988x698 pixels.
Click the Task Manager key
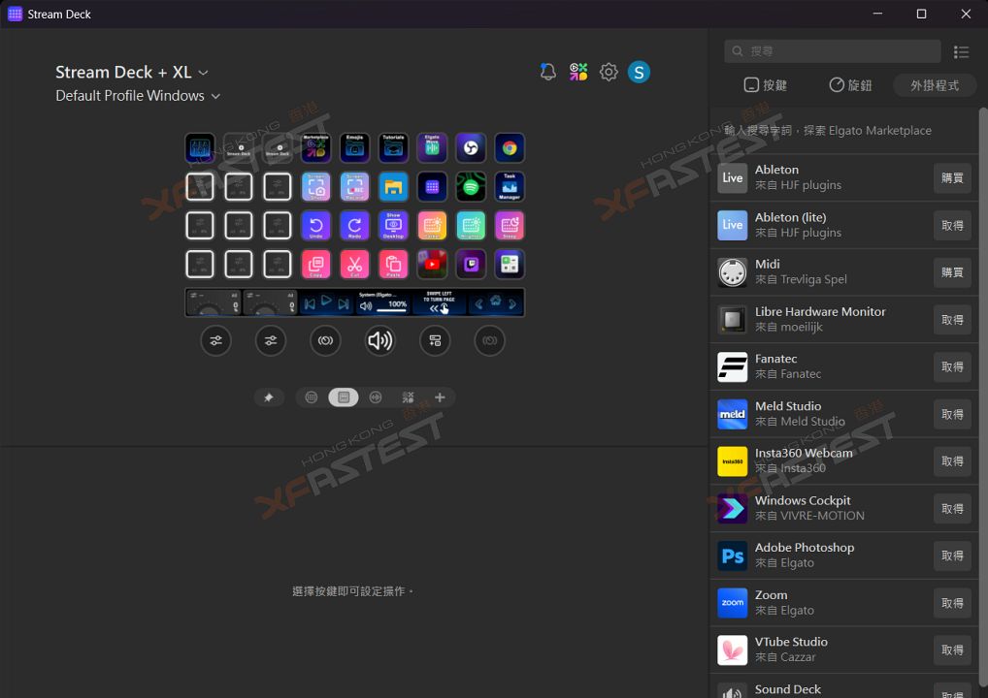tap(510, 186)
